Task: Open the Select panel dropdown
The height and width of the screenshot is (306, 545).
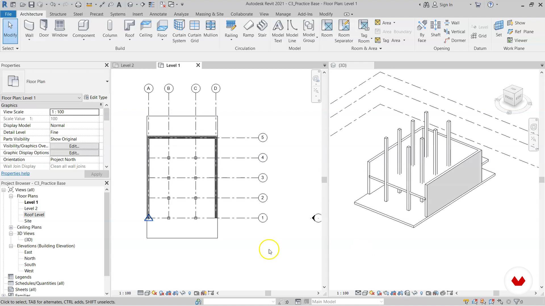Action: tap(10, 48)
